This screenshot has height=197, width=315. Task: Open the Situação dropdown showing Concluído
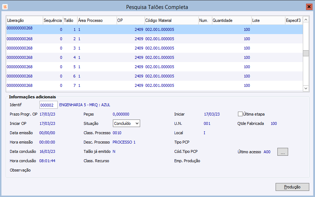tap(127, 123)
